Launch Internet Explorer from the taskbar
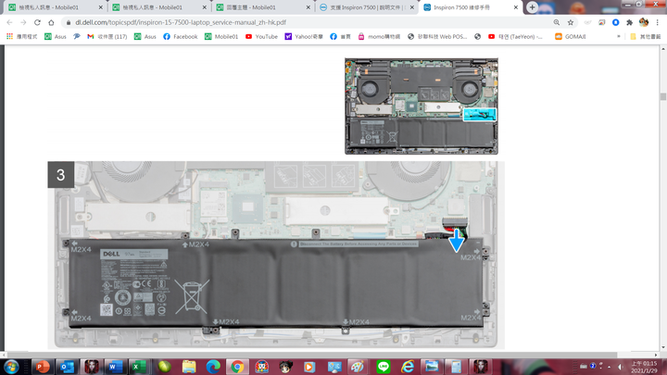667x375 pixels. (x=408, y=367)
